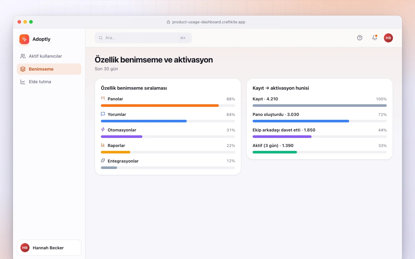Click the Entegrasyonlar puzzle icon
The image size is (415, 259).
(x=103, y=161)
